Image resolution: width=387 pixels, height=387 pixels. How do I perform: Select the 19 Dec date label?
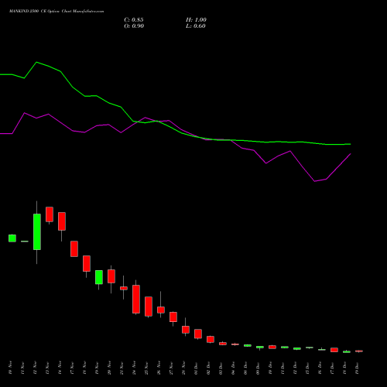pyautogui.click(x=357, y=368)
